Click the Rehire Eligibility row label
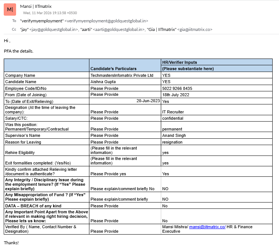Image resolution: width=279 pixels, height=248 pixels. click(x=20, y=153)
